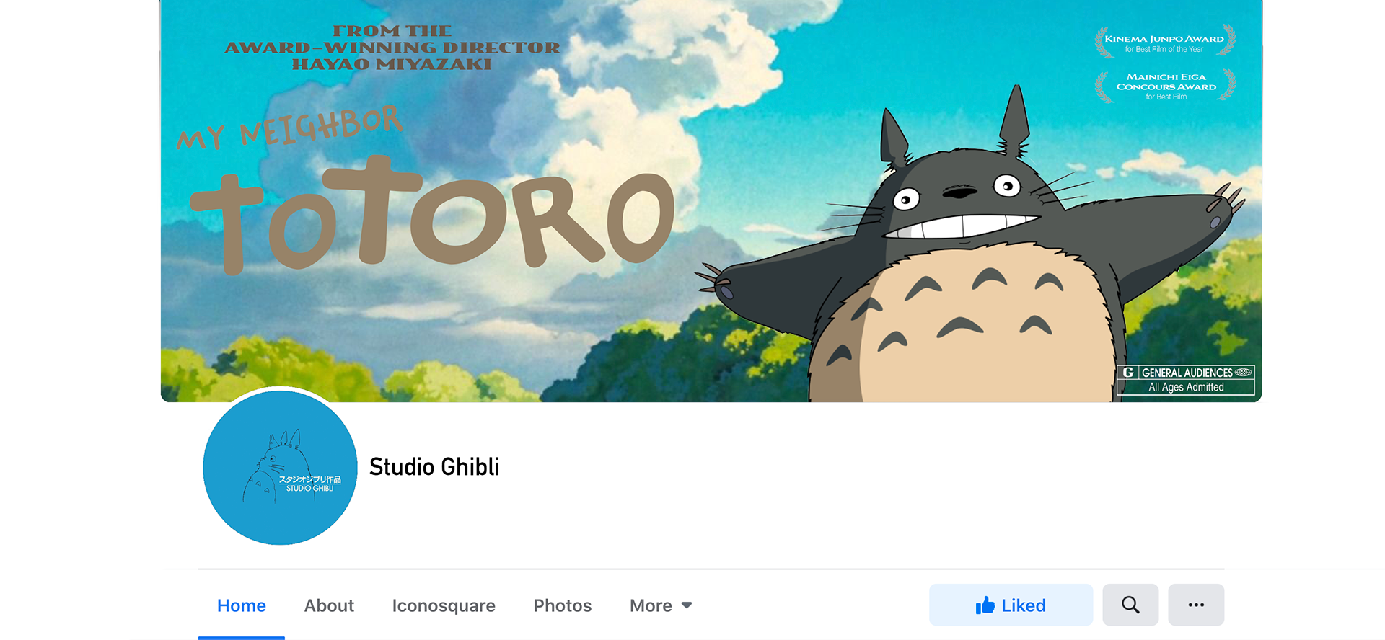
Task: Open the search magnifier icon button
Action: 1130,605
